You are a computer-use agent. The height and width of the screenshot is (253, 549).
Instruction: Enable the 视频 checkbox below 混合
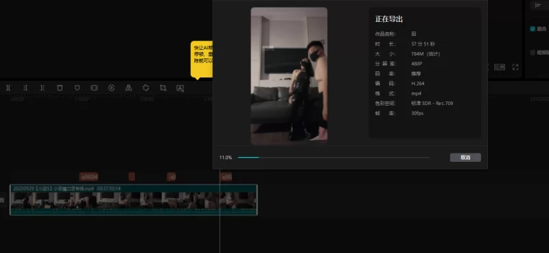[x=533, y=53]
